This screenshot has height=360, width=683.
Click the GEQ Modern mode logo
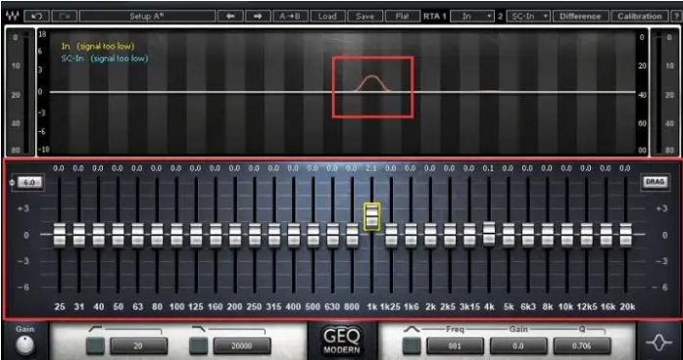[x=342, y=340]
